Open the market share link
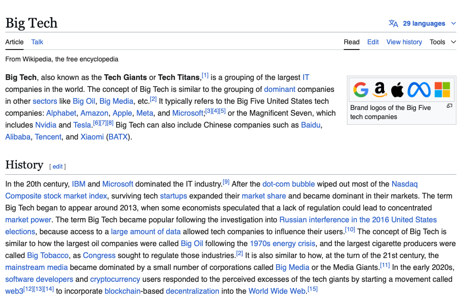The image size is (464, 298). tap(264, 196)
